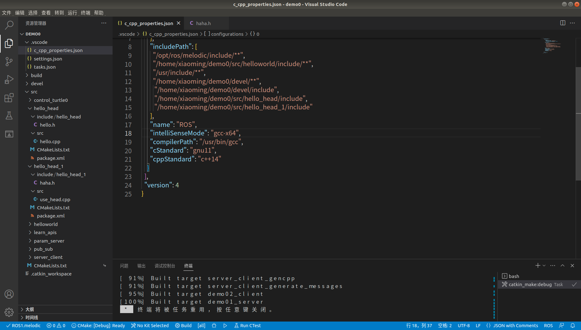Switch to the 调试控制台 tab
Screen dimensions: 581x330
pyautogui.click(x=165, y=266)
